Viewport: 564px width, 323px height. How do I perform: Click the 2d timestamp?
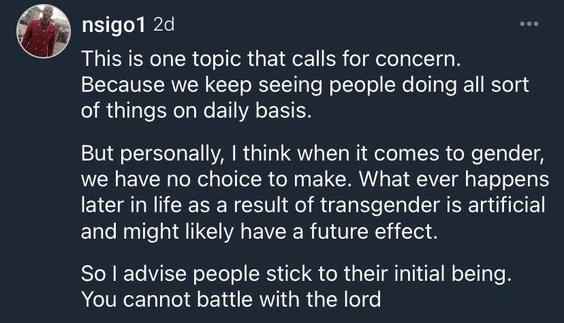[x=164, y=25]
